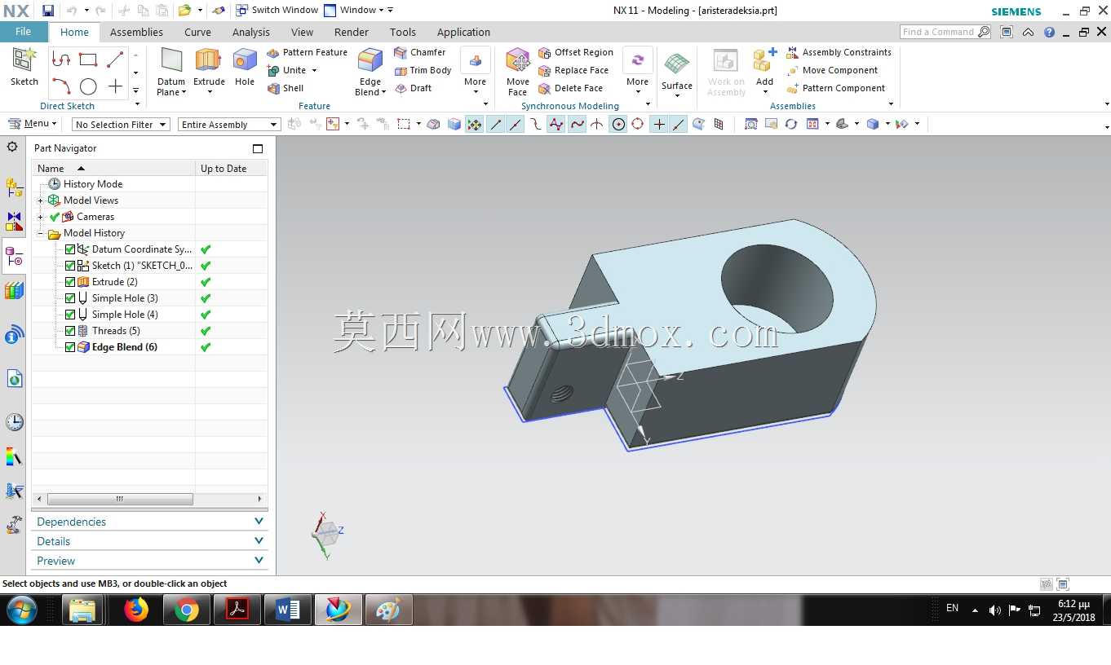1111x665 pixels.
Task: Use the Delete Face command
Action: (571, 88)
